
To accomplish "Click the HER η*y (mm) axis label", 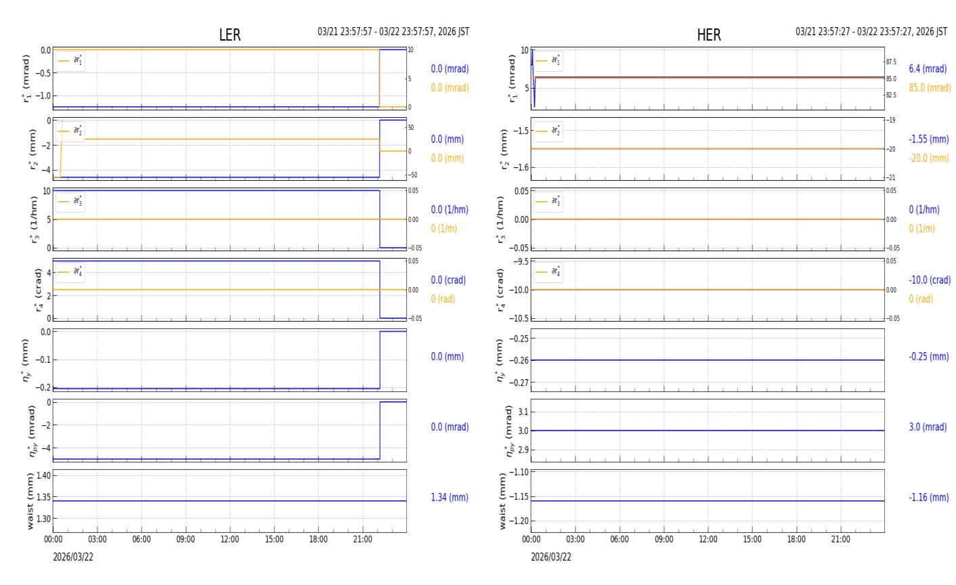I will (x=500, y=360).
